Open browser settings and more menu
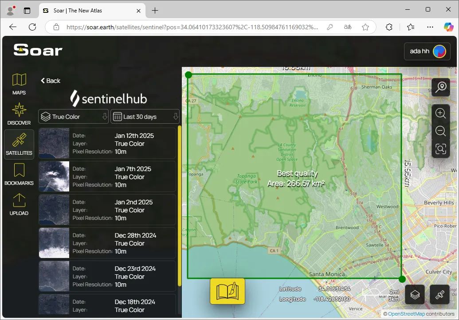The height and width of the screenshot is (320, 459). tap(430, 27)
